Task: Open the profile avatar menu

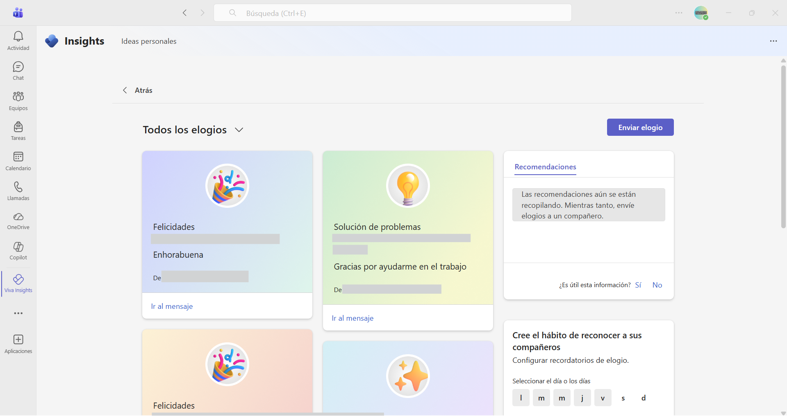Action: click(x=701, y=13)
